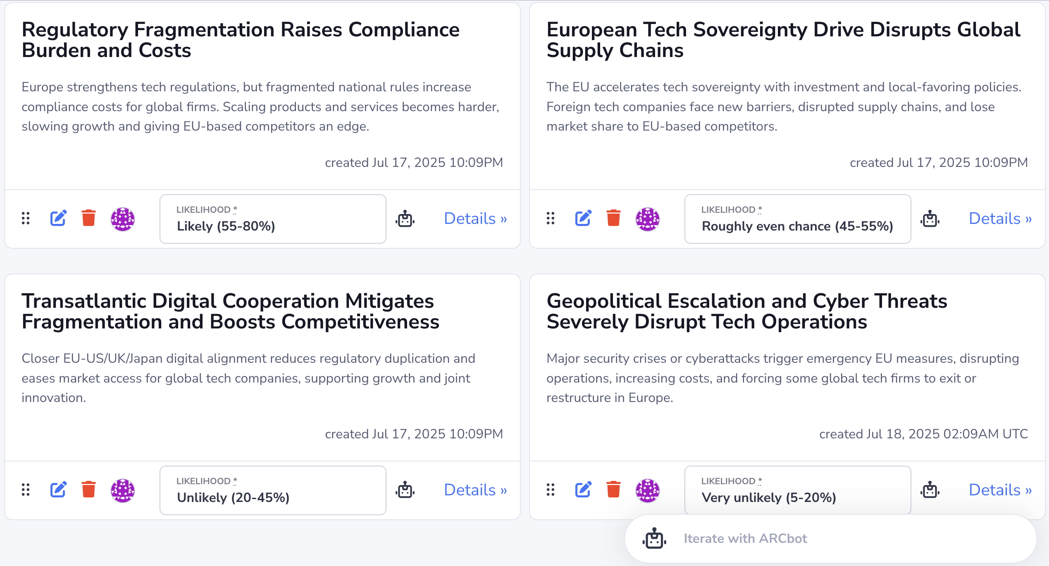Image resolution: width=1049 pixels, height=566 pixels.
Task: Open the Very unlikely (5-20%) likelihood dropdown
Action: coord(798,490)
